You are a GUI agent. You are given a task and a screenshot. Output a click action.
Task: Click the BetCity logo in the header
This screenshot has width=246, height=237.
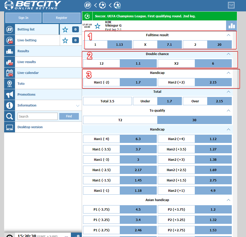point(33,5)
